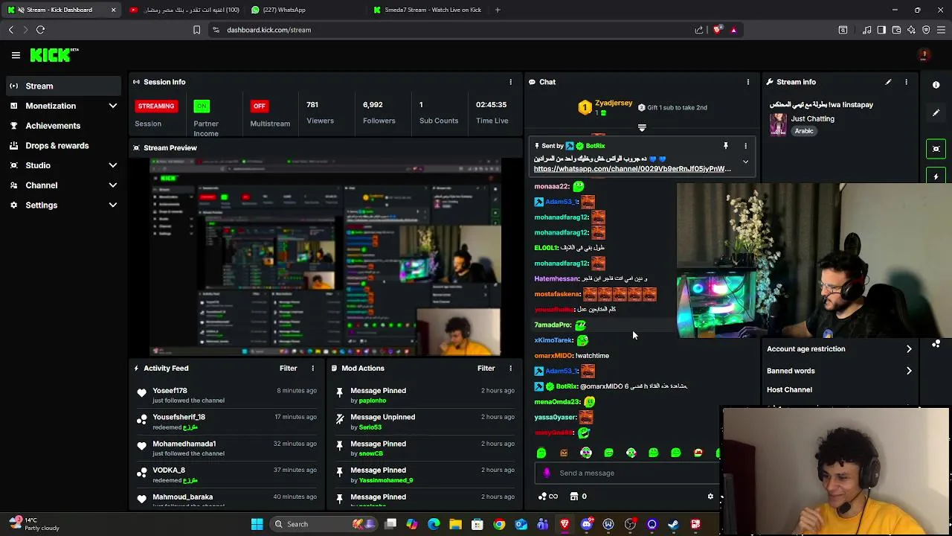Image resolution: width=952 pixels, height=536 pixels.
Task: Open Account age restriction settings
Action: 839,349
